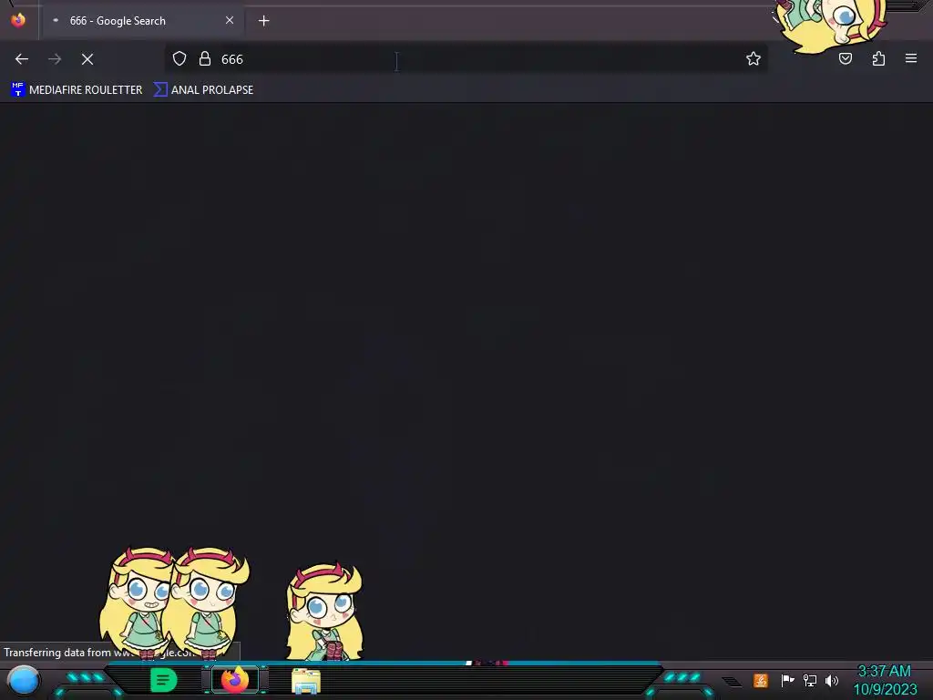Bookmark this page with the star
This screenshot has height=700, width=933.
(754, 58)
